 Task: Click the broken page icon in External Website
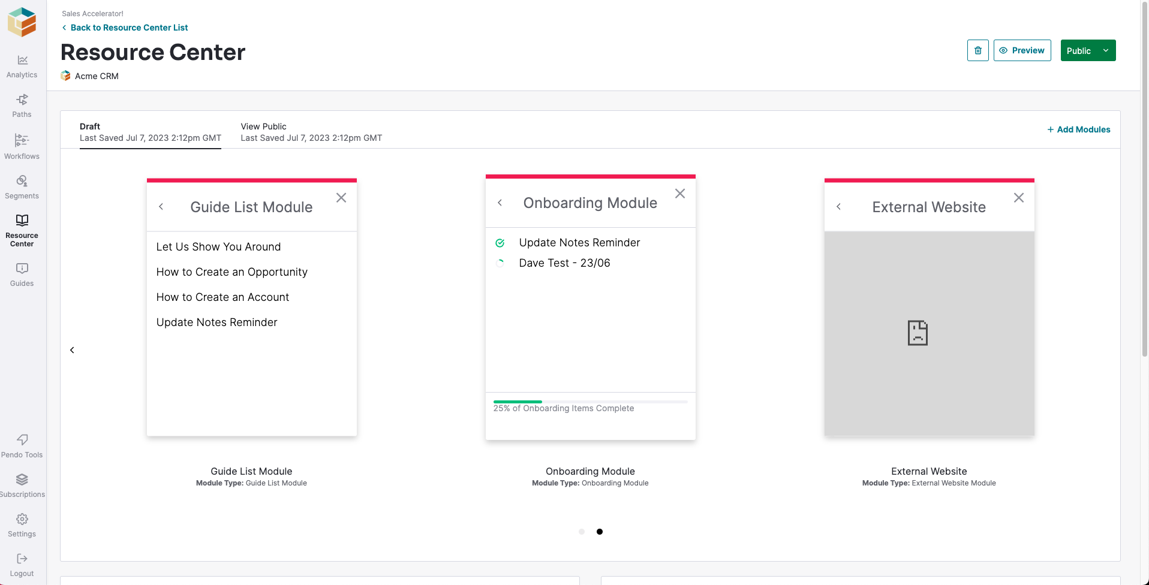918,333
